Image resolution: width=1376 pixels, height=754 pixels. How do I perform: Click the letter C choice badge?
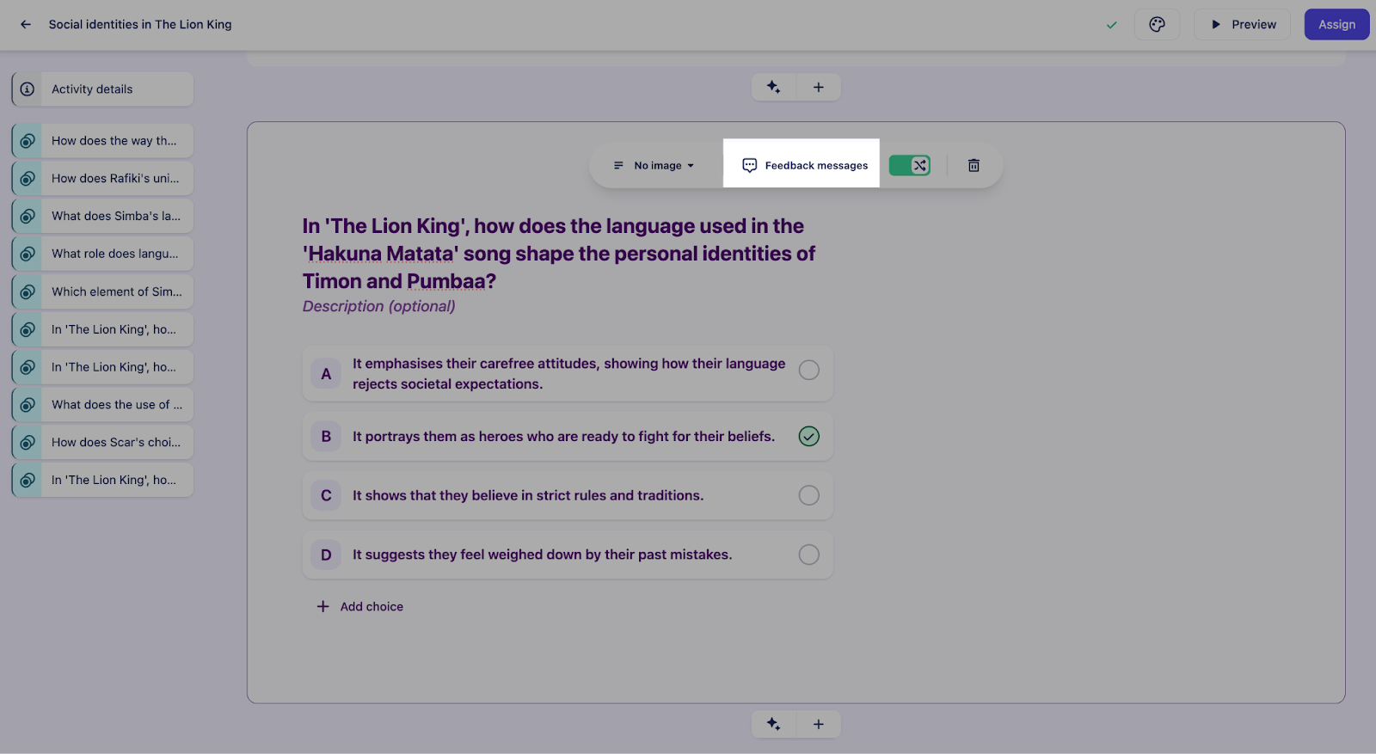[326, 496]
